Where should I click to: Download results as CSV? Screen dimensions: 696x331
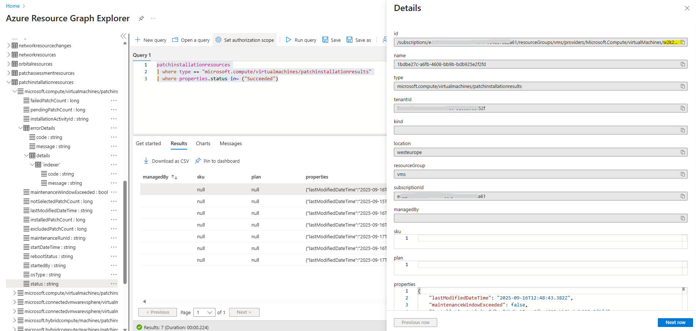[x=166, y=161]
